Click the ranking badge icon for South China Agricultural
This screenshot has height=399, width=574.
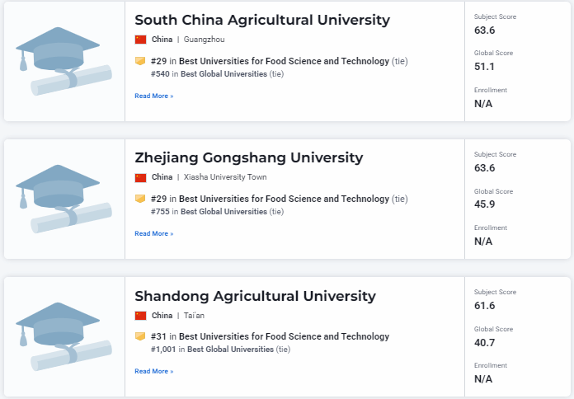click(140, 61)
